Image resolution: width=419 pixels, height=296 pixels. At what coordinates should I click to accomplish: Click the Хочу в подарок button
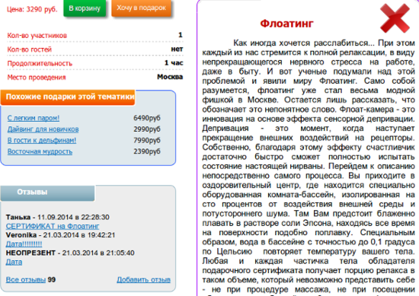[x=141, y=8]
